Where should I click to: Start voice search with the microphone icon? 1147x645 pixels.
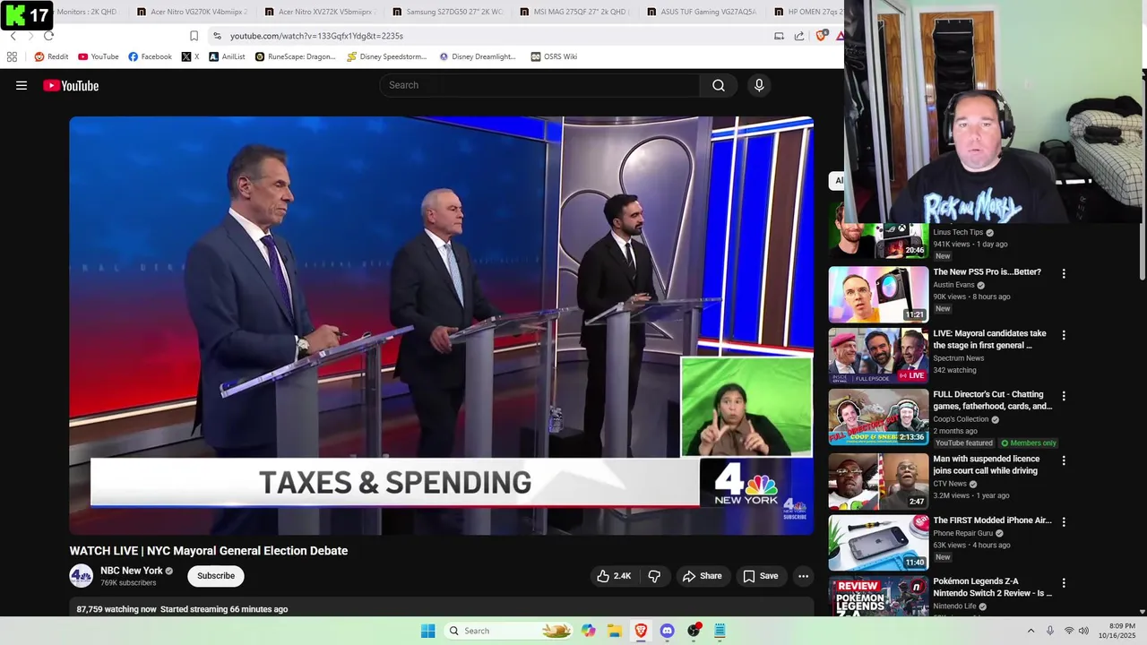(759, 85)
